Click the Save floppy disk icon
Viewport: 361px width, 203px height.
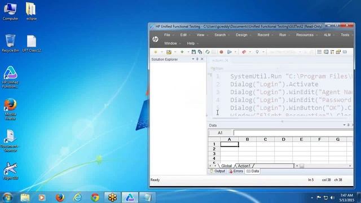pos(193,52)
